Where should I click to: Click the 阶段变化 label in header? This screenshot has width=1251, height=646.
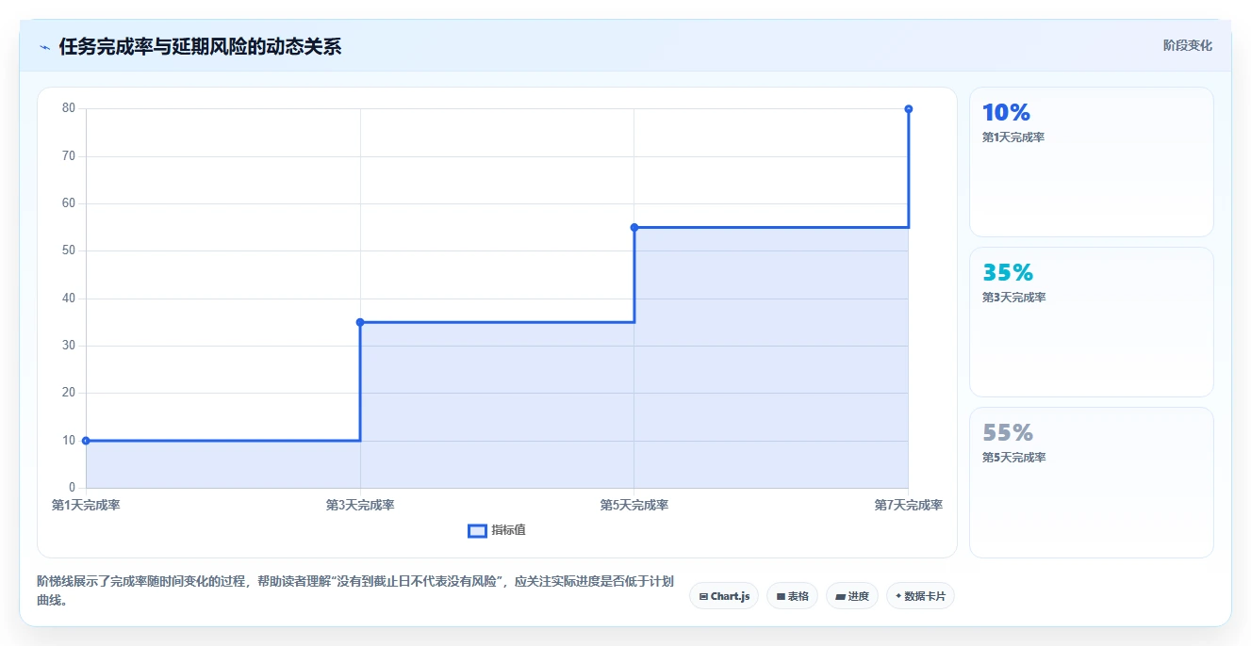tap(1187, 45)
